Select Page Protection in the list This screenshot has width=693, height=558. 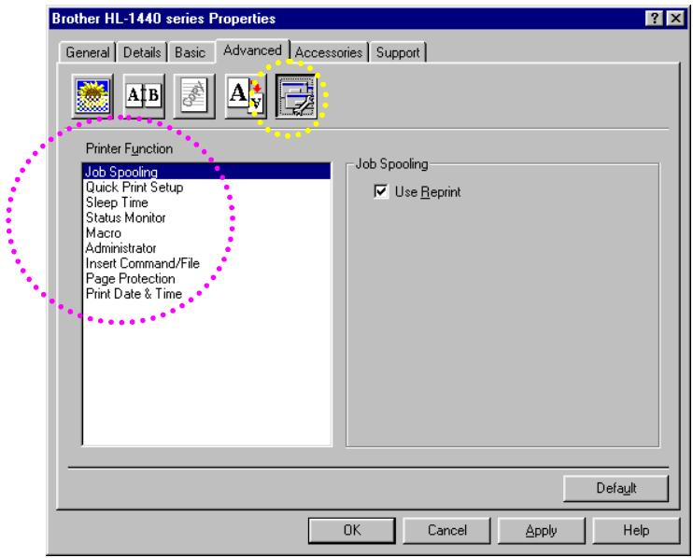206,279
